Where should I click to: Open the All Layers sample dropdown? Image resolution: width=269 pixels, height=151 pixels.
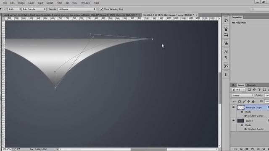tap(77, 9)
